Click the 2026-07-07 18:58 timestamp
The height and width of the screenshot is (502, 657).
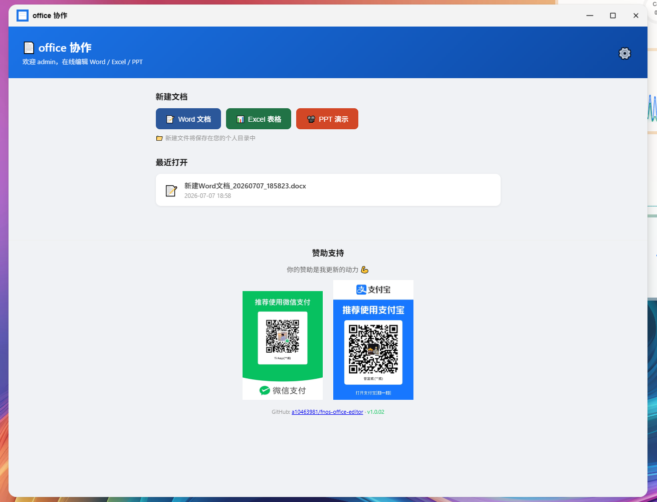(x=207, y=196)
